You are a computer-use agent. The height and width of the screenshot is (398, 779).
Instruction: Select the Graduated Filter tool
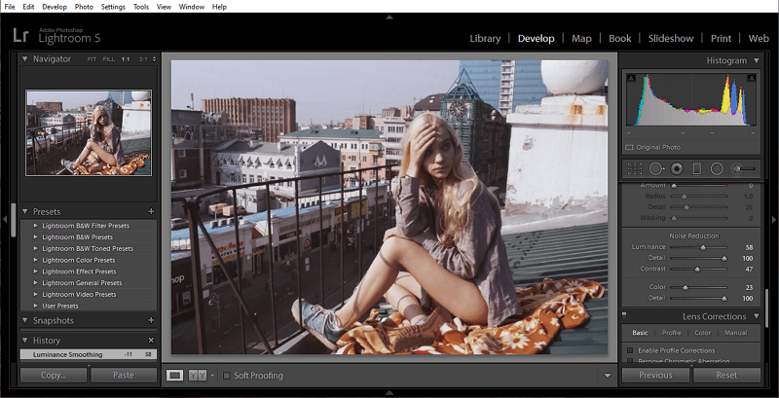tap(696, 168)
